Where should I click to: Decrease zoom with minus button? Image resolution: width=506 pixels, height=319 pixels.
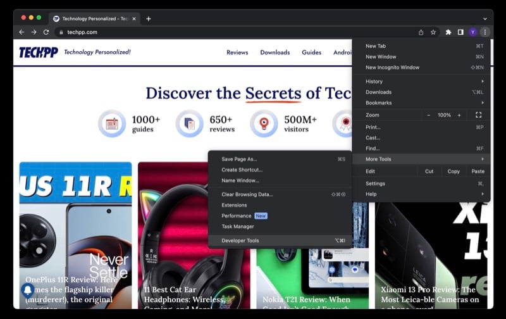tap(429, 115)
